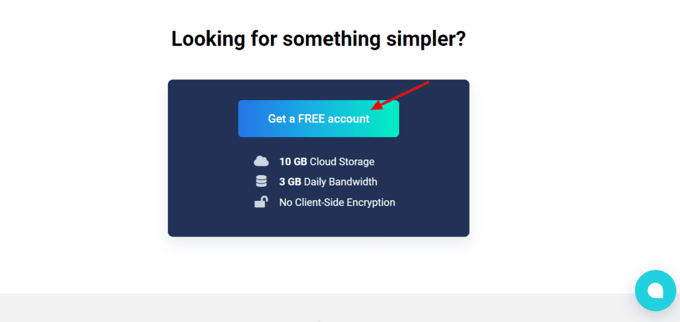Click the "Daily Bandwidth" label
This screenshot has width=680, height=322.
click(x=341, y=182)
